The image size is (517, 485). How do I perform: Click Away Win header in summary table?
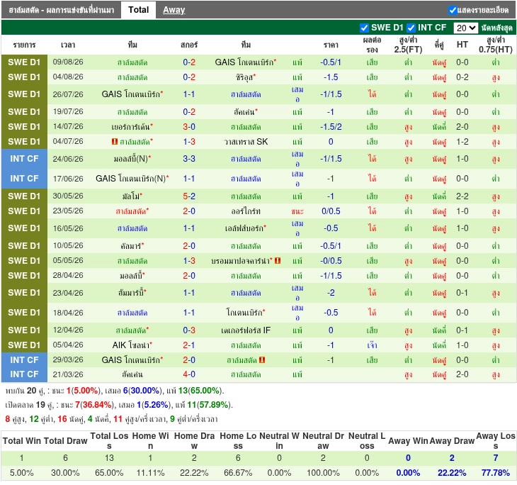[408, 441]
